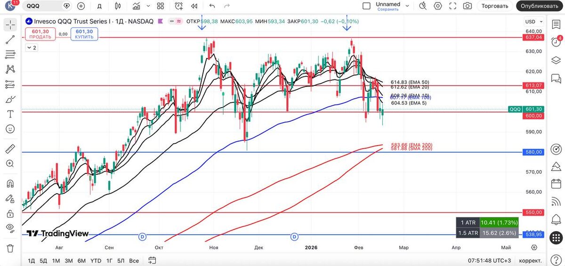Open the Fibonacci retracement tools
Screen dimensions: 565x266
coord(10,55)
